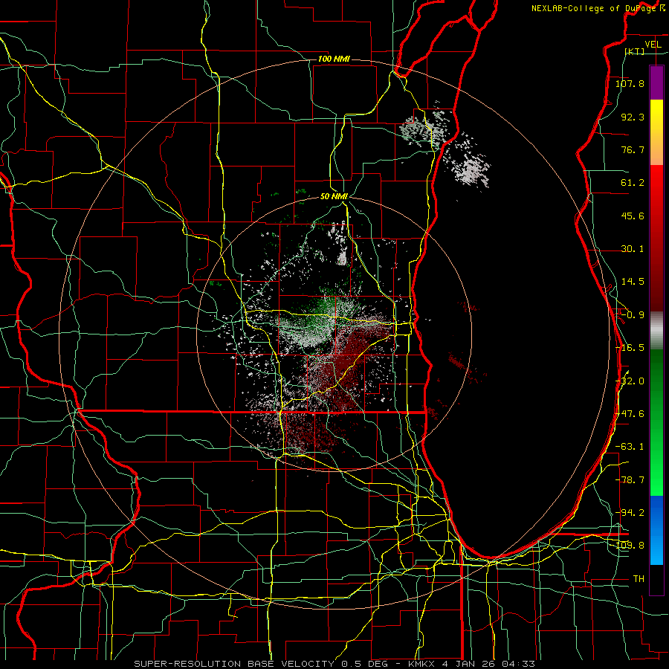The width and height of the screenshot is (669, 669).
Task: Select the 61.2 legend value
Action: (633, 183)
